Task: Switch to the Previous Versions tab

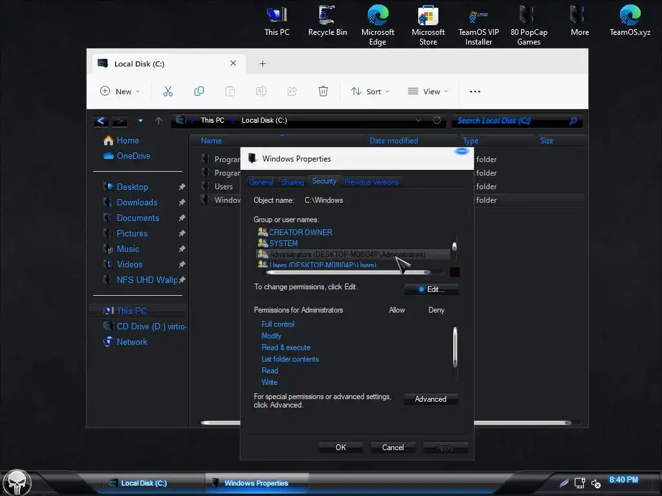Action: point(371,181)
